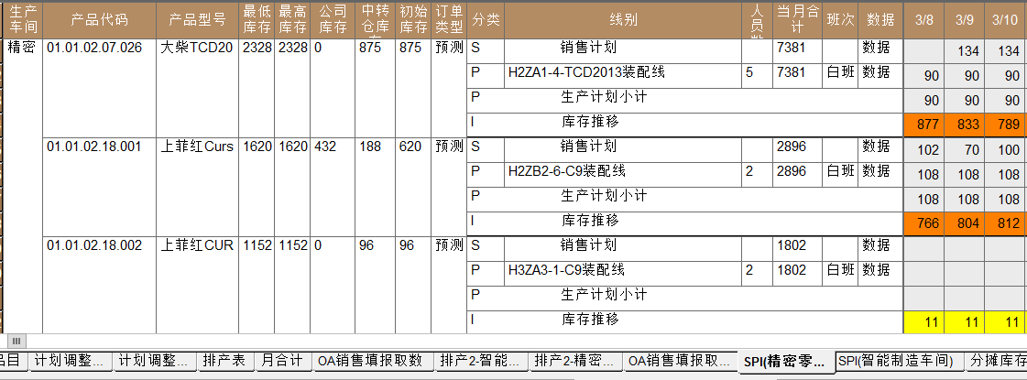Screen dimensions: 1027x380
Task: Click the 大柴TCD20 product model cell
Action: 196,49
